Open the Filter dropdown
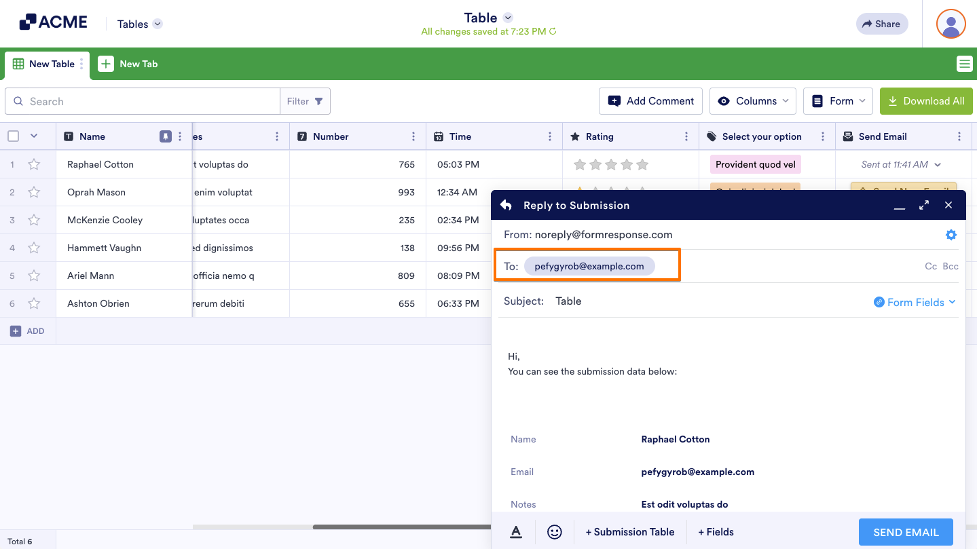 point(305,101)
